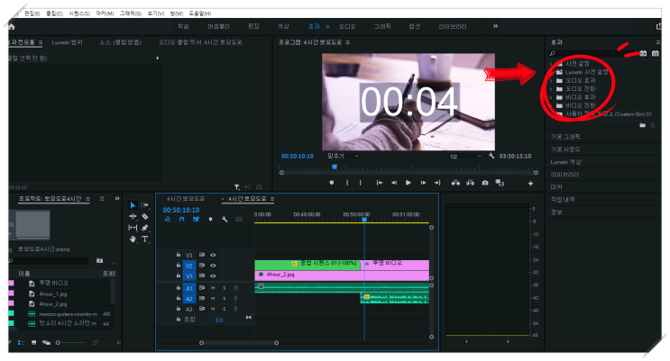Click accelerated effects filter icon
This screenshot has width=670, height=361.
643,53
